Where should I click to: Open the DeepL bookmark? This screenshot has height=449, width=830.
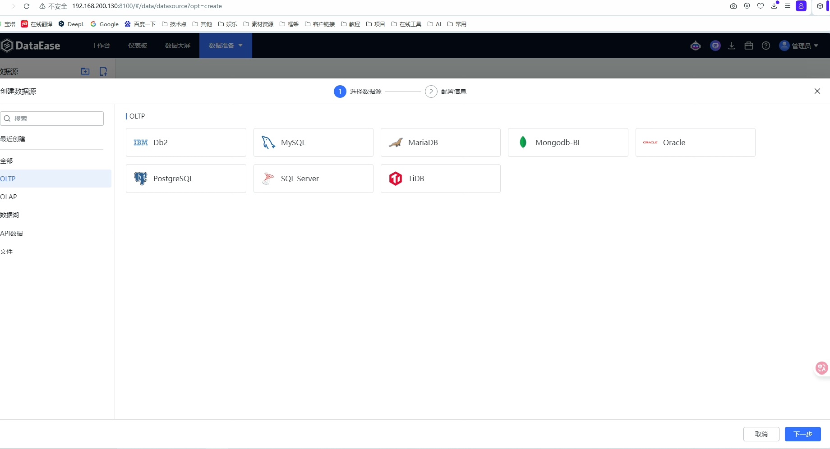pyautogui.click(x=71, y=24)
